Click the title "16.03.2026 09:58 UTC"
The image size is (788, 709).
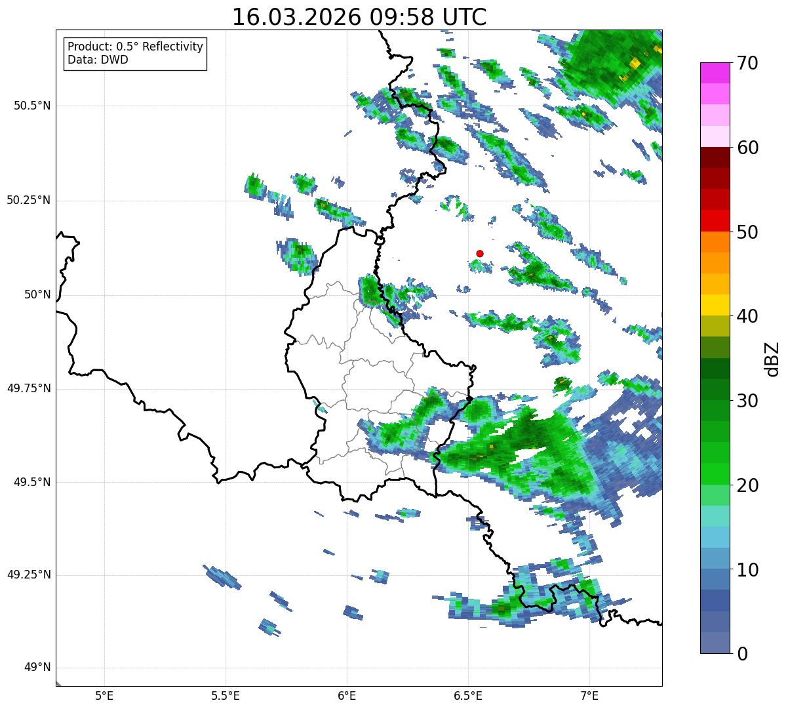pyautogui.click(x=359, y=17)
